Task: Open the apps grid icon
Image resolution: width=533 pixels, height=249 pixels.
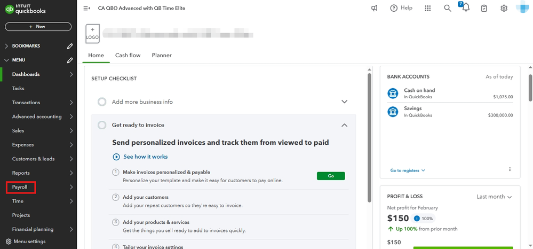Action: [x=427, y=8]
